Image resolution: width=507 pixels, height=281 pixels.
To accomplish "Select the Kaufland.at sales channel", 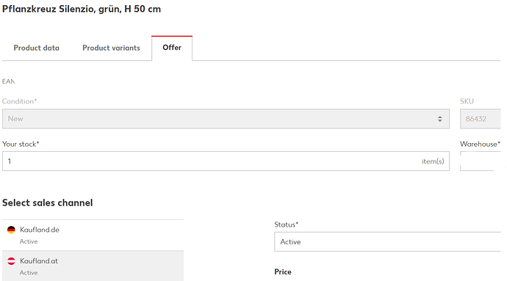I will 93,266.
